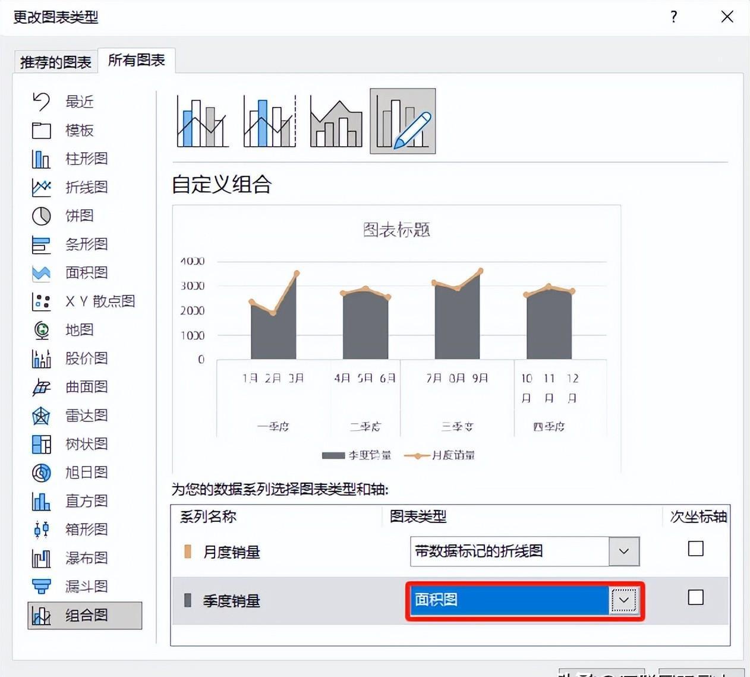Click the highlighted 面积图 combo box field
Image resolution: width=750 pixels, height=677 pixels.
click(525, 600)
